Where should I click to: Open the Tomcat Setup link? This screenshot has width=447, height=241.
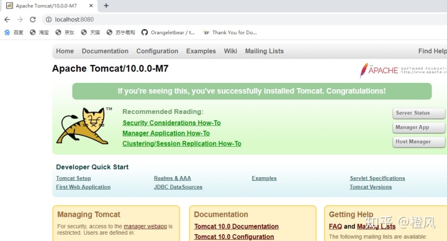pos(73,178)
